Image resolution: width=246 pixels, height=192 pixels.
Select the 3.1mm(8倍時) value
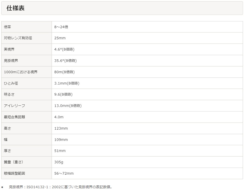(67, 83)
